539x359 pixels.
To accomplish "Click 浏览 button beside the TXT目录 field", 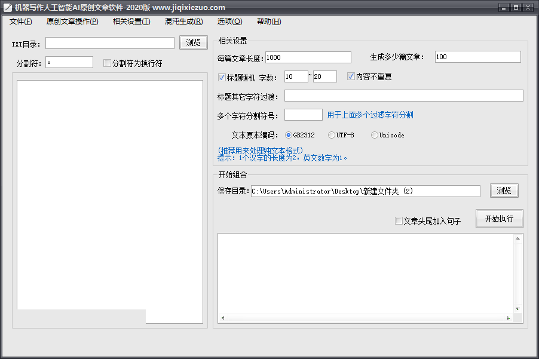I will tap(193, 42).
